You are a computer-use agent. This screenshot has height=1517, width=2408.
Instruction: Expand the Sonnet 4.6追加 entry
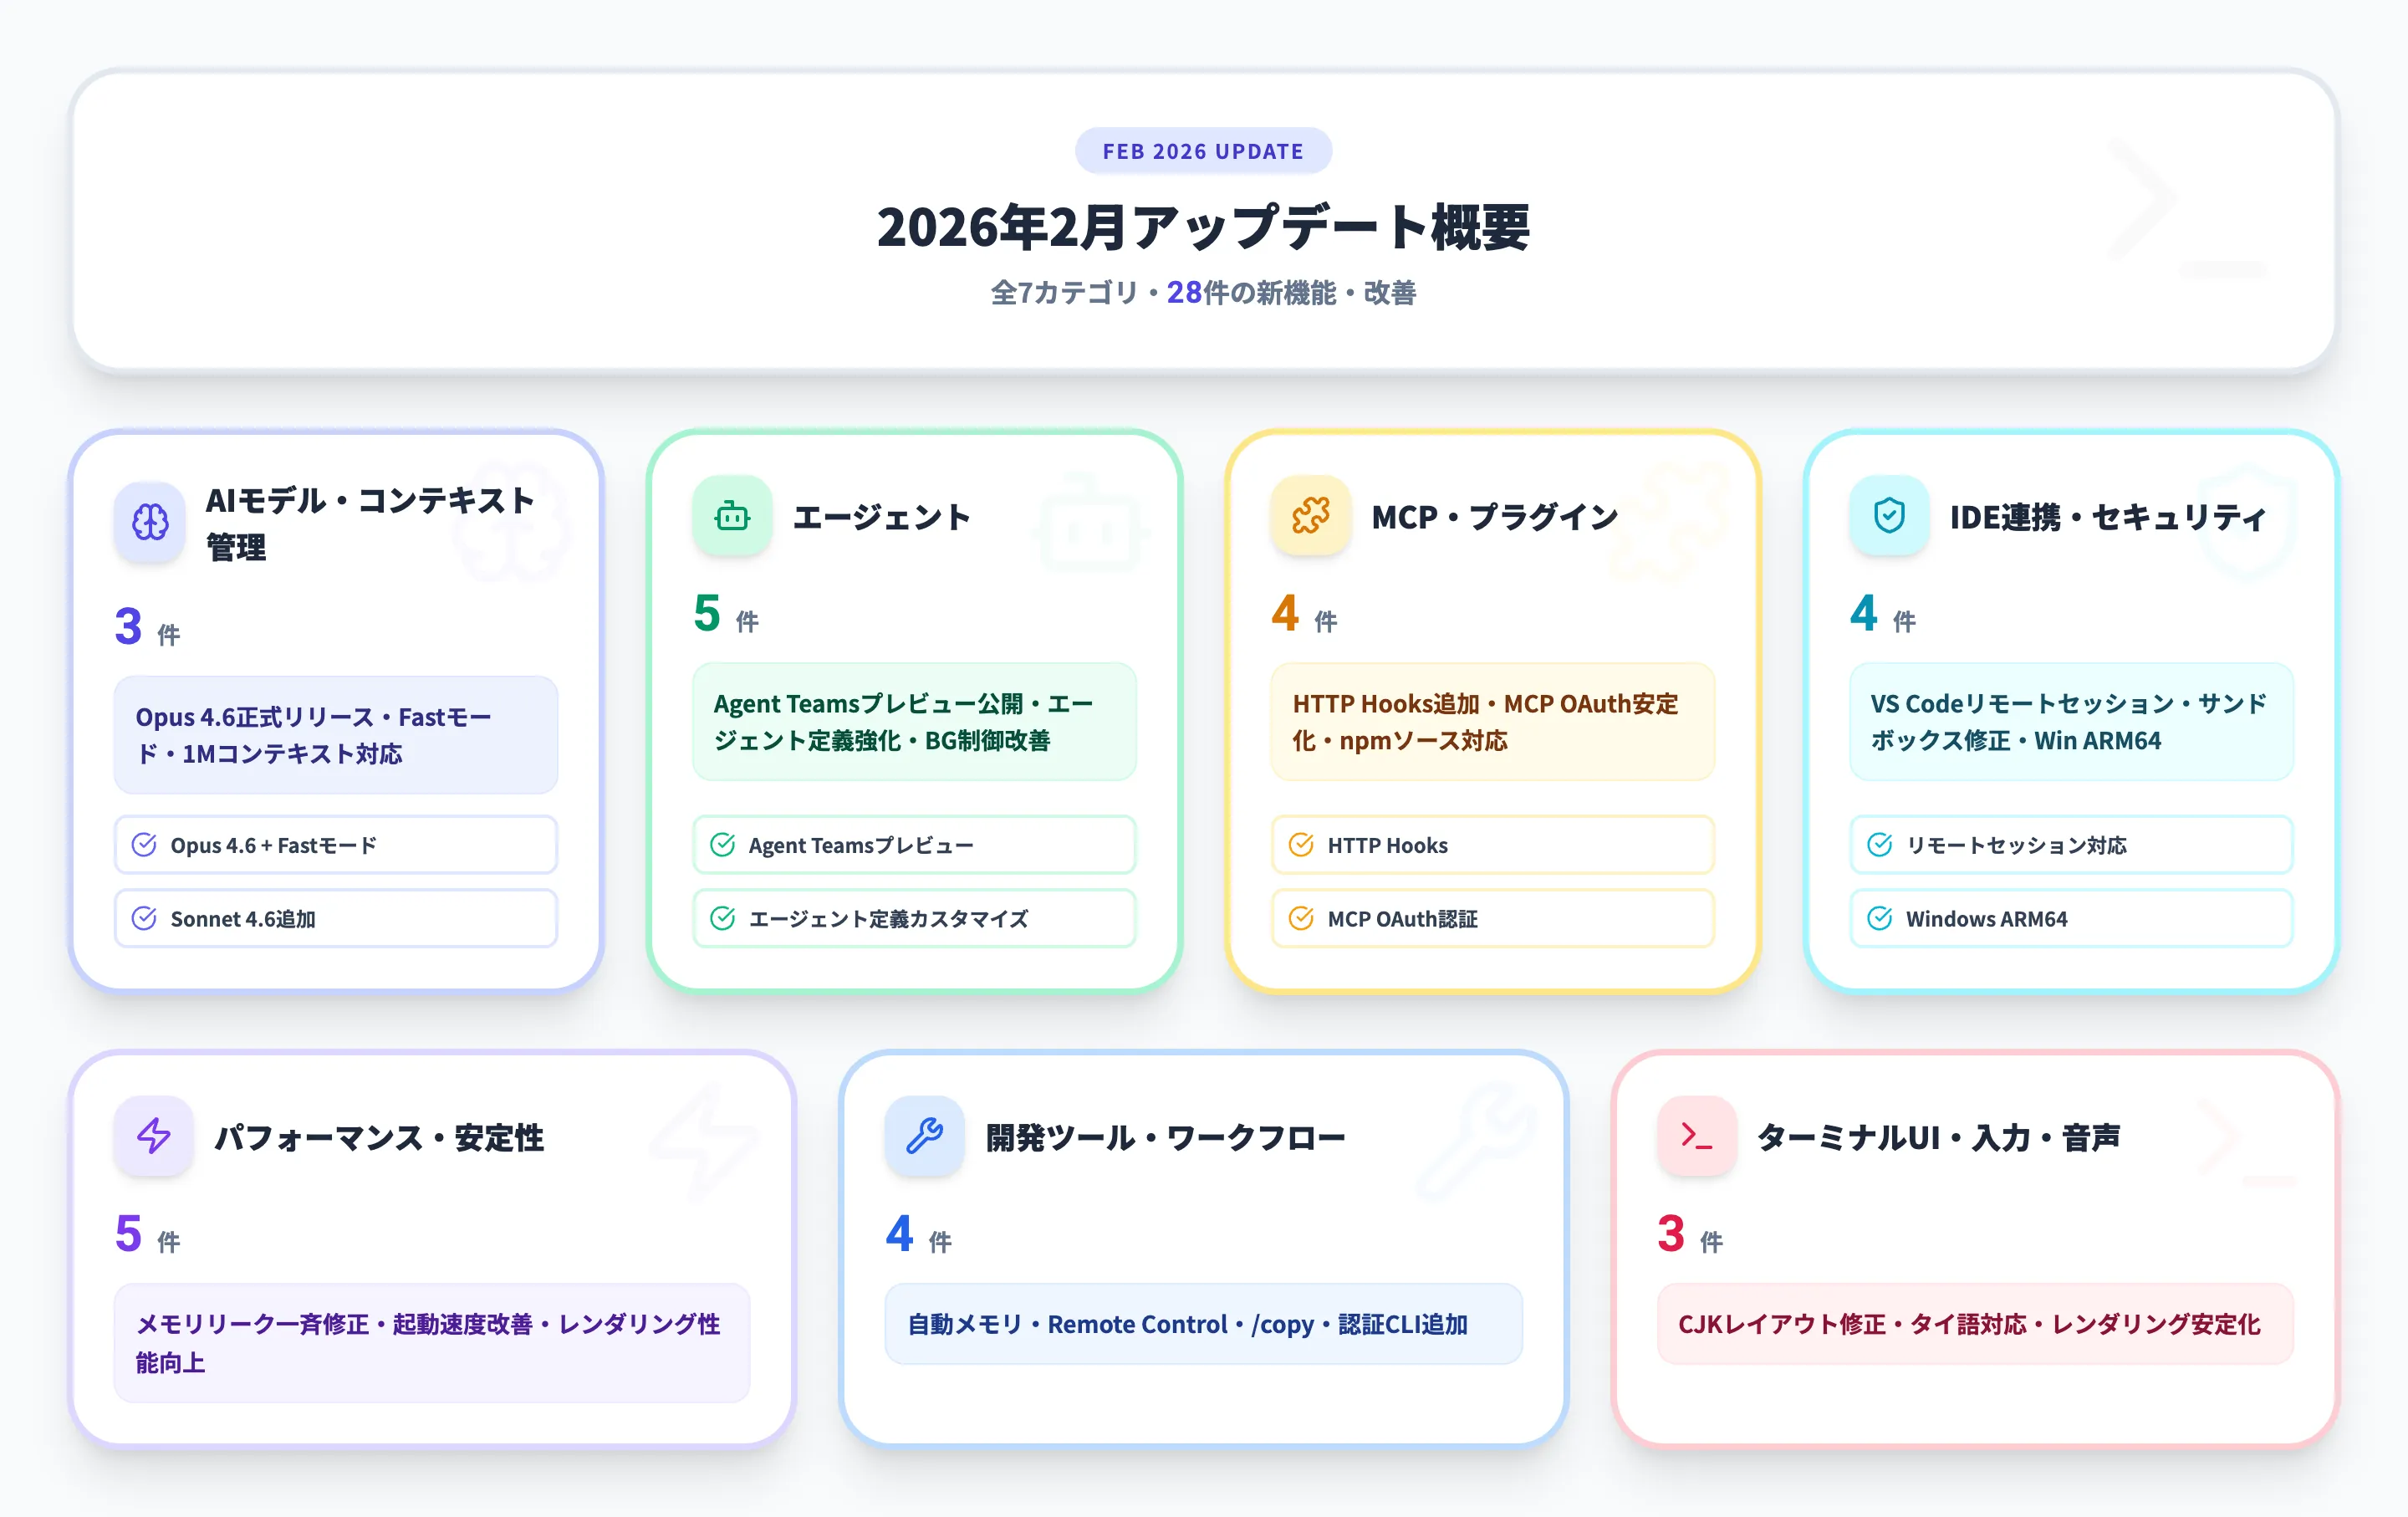(x=335, y=918)
